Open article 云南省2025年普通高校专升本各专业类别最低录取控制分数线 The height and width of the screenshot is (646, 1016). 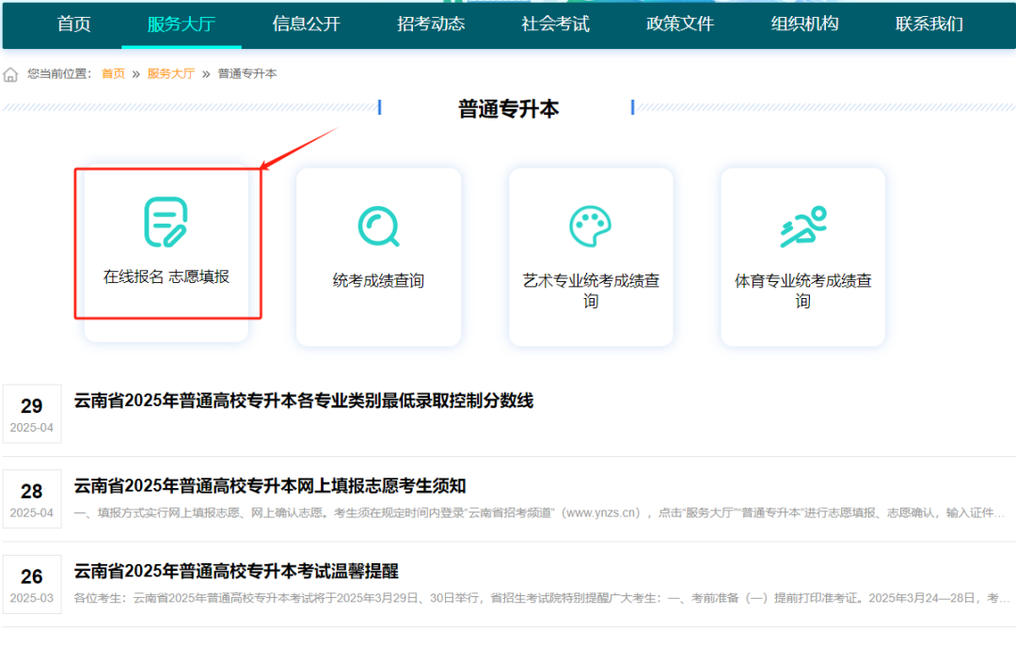point(303,401)
